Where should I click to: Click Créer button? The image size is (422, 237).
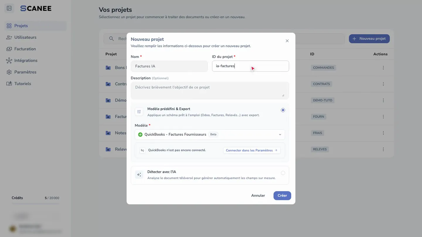282,196
